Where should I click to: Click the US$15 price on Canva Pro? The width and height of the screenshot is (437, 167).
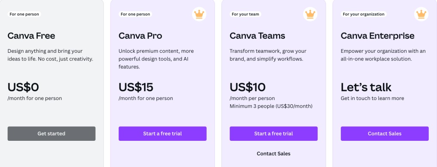click(x=136, y=88)
